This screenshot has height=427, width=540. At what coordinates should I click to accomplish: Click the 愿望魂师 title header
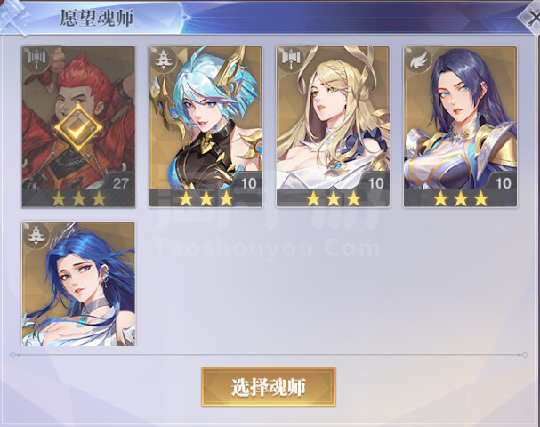tap(97, 18)
